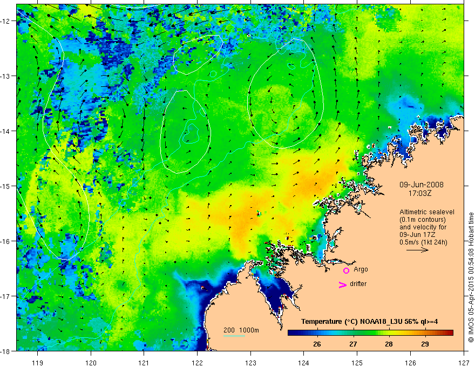Click the '0.5m/s (1kt 24h)' text

click(423, 242)
